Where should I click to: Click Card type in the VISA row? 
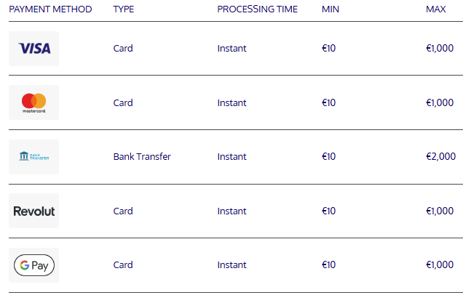pos(123,49)
